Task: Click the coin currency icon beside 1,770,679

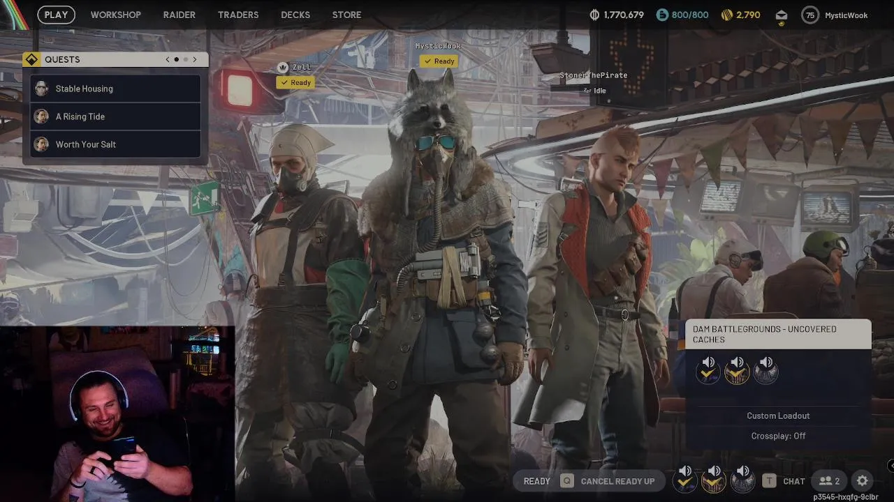Action: point(595,15)
